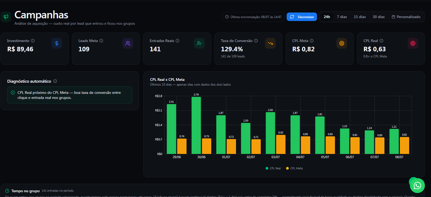This screenshot has width=431, height=197.
Task: Toggle CPL Meta series in chart legend
Action: click(x=294, y=168)
